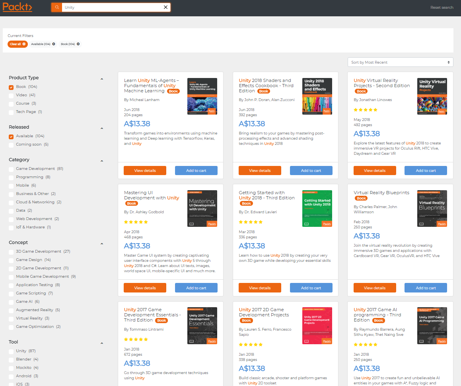Open Unity 2017 Game AI programming title
This screenshot has width=461, height=386.
coord(377,315)
